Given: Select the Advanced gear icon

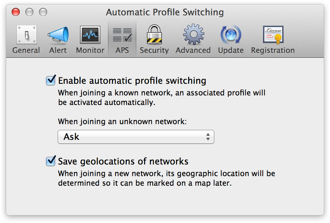Looking at the screenshot, I should pyautogui.click(x=193, y=35).
